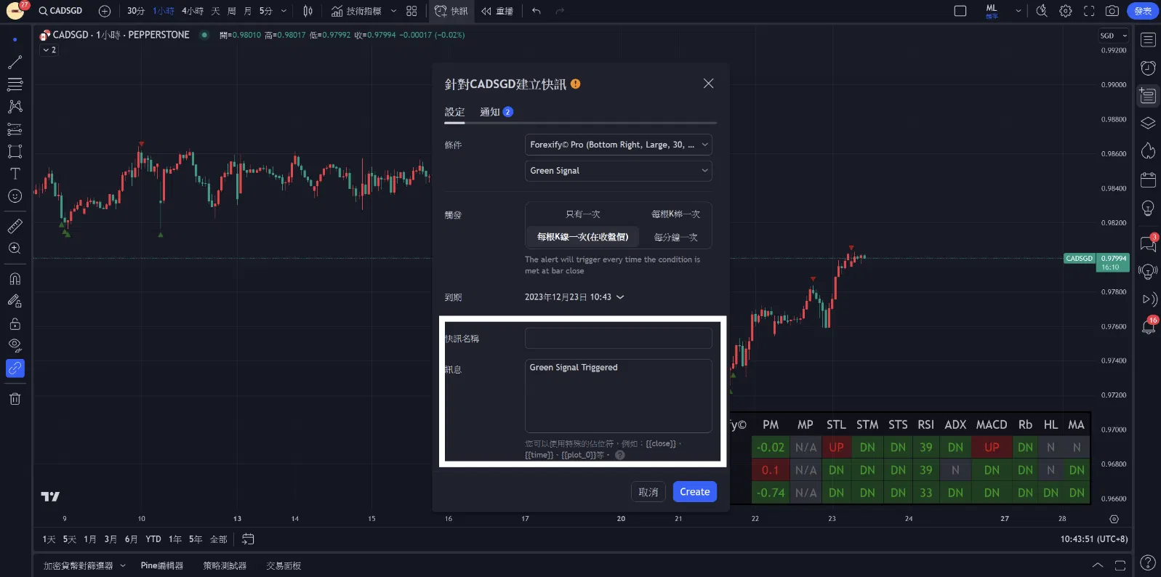Toggle hide all drawings eye icon
The image size is (1161, 577).
[x=15, y=345]
